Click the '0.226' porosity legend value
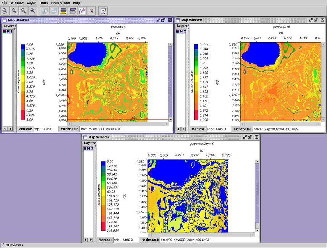Image resolution: width=327 pixels, height=248 pixels. click(x=204, y=120)
